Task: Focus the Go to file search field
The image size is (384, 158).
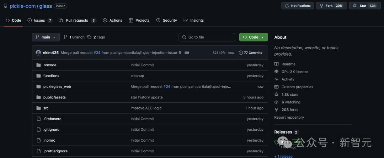Action: point(207,37)
